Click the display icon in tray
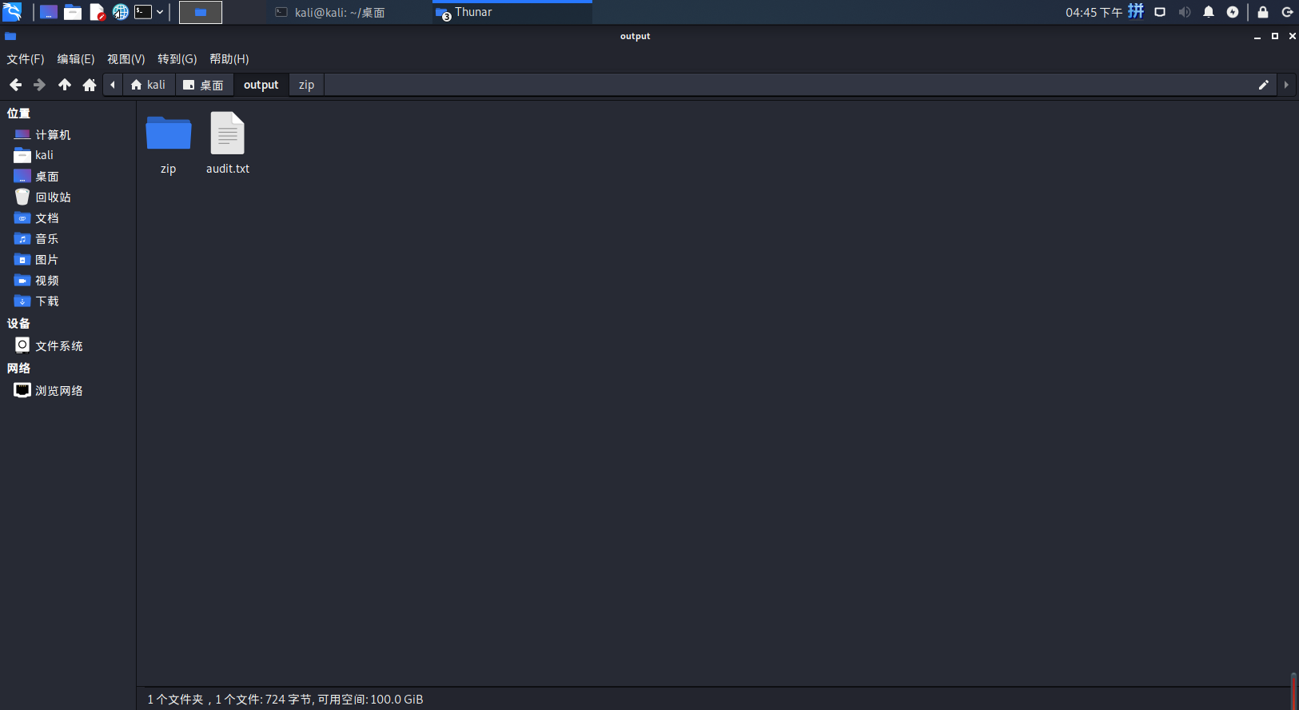The width and height of the screenshot is (1299, 710). (x=1160, y=12)
